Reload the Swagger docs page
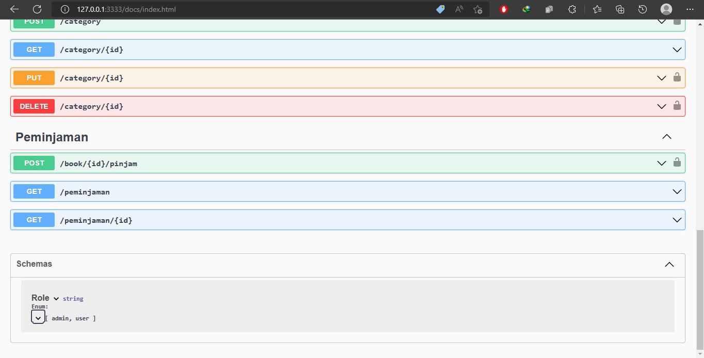The width and height of the screenshot is (704, 358). coord(37,9)
